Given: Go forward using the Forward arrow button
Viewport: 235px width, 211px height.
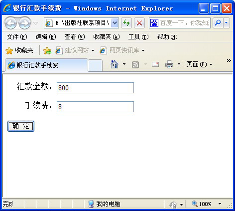Looking at the screenshot, I should click(x=24, y=23).
